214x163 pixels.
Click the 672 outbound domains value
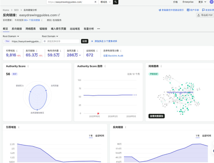[90, 55]
